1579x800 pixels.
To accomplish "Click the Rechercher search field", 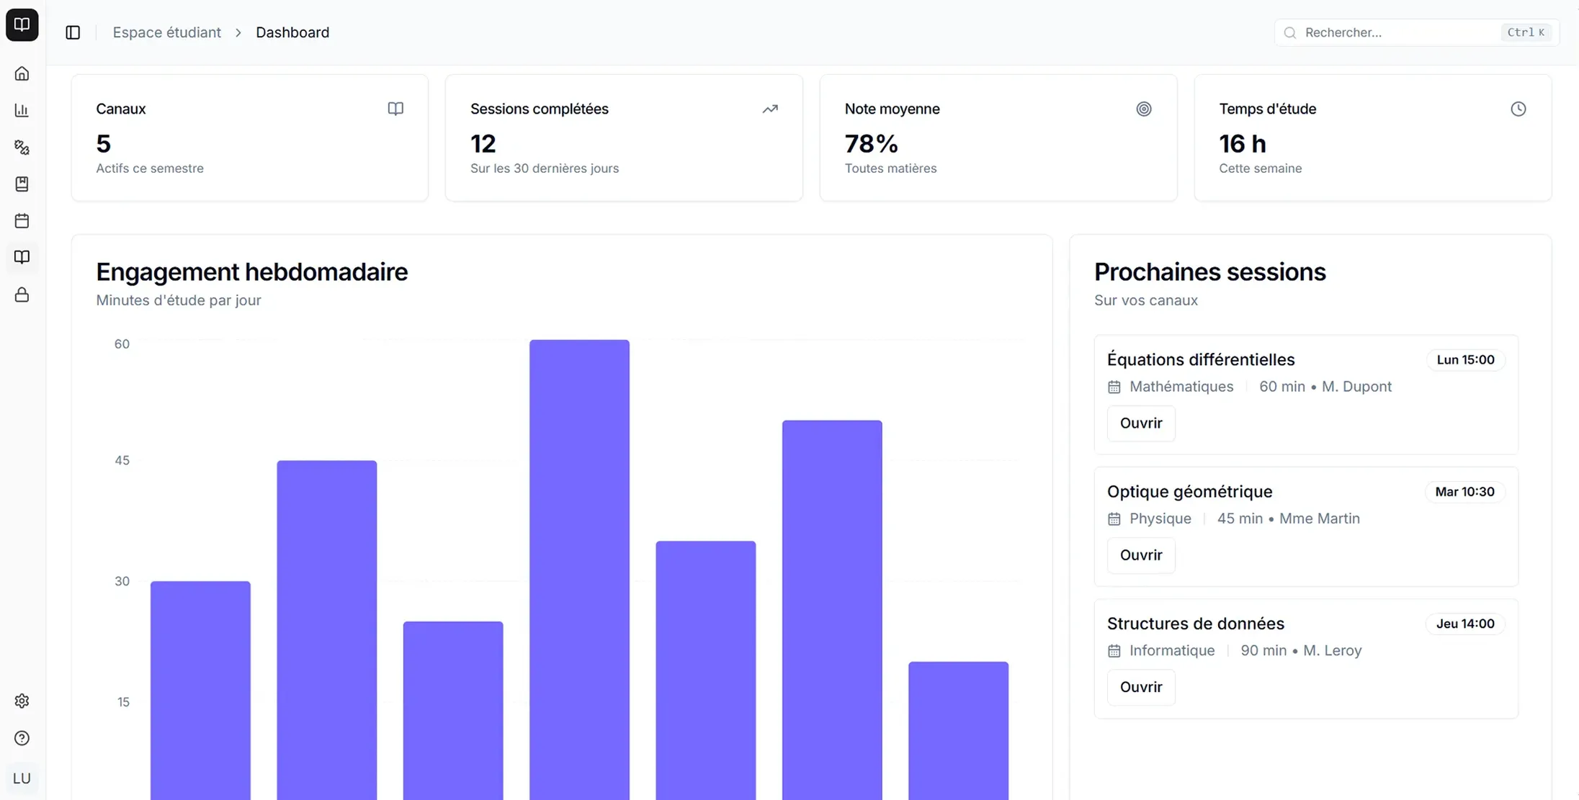I will pos(1397,32).
